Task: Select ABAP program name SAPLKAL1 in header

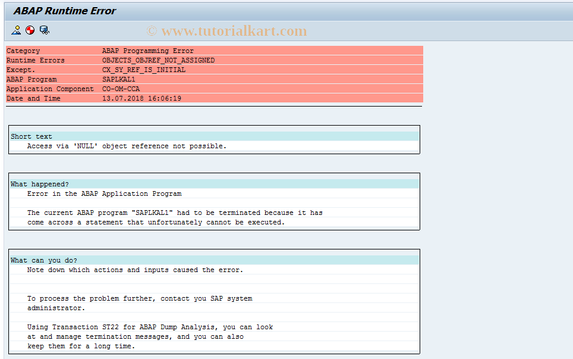Action: (119, 79)
